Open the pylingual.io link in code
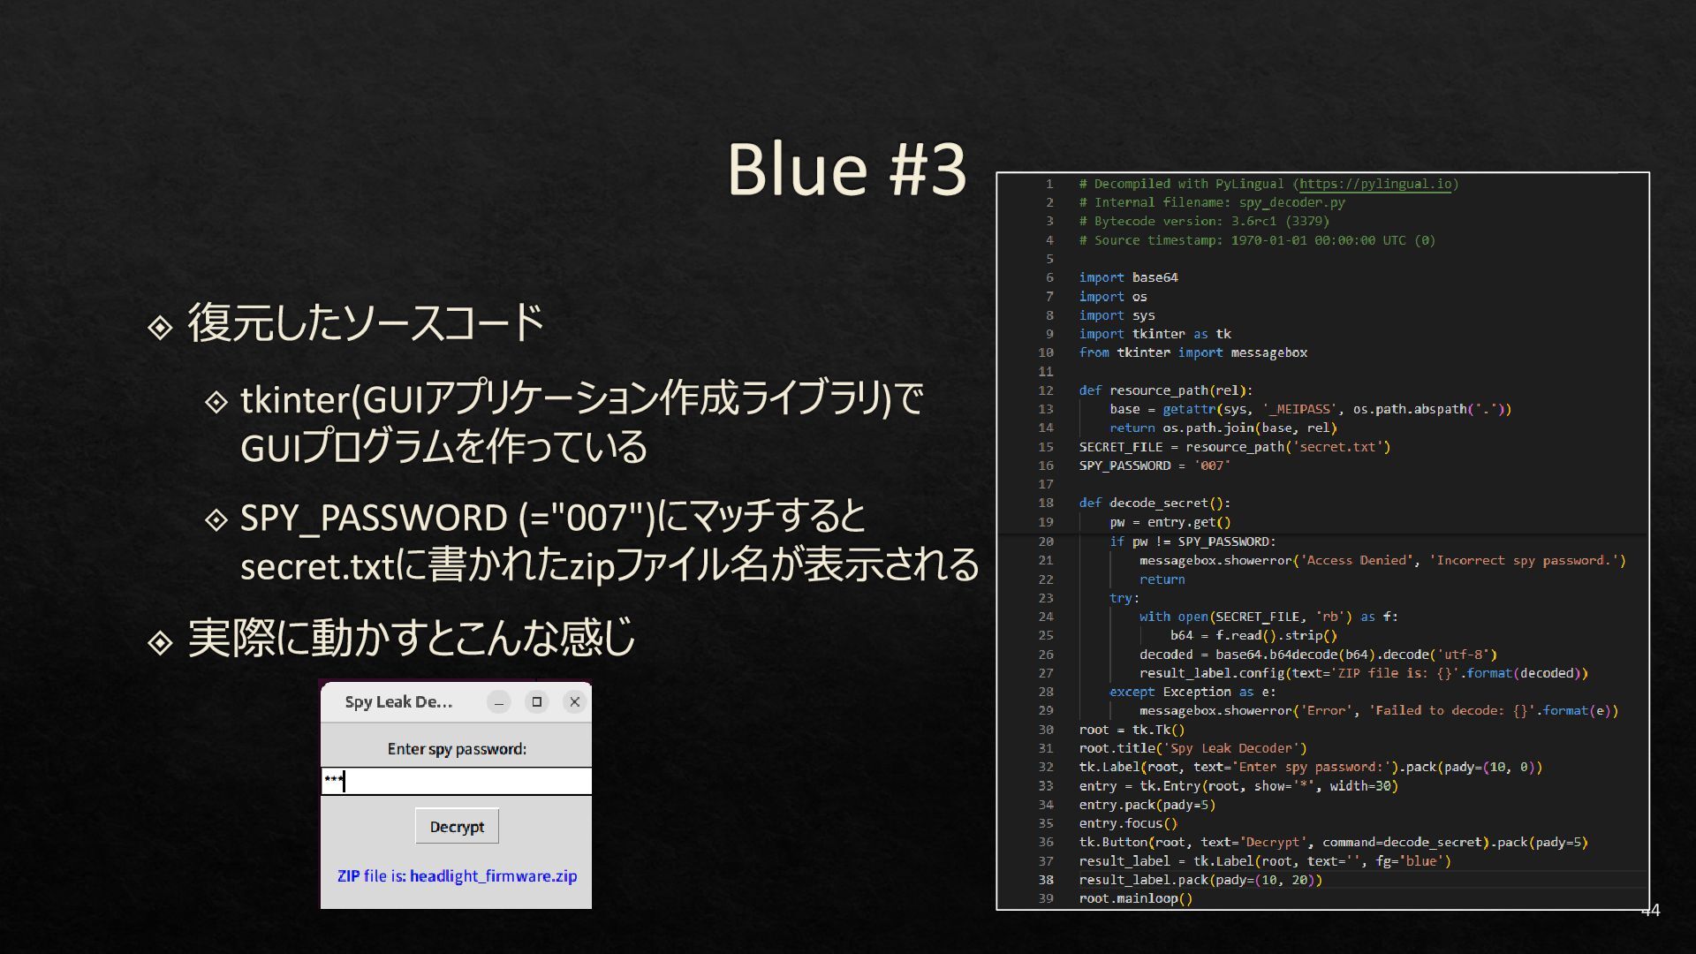The image size is (1696, 954). [1374, 184]
